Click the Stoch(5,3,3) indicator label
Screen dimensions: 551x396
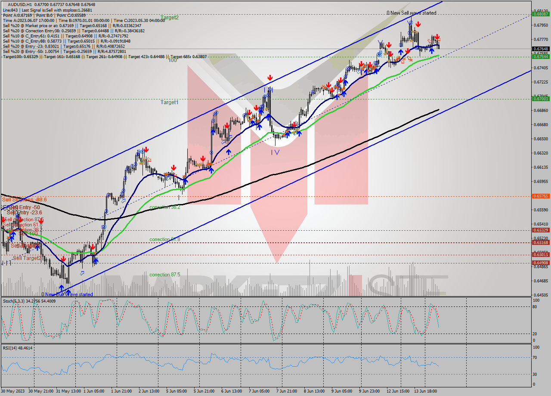[x=28, y=301]
